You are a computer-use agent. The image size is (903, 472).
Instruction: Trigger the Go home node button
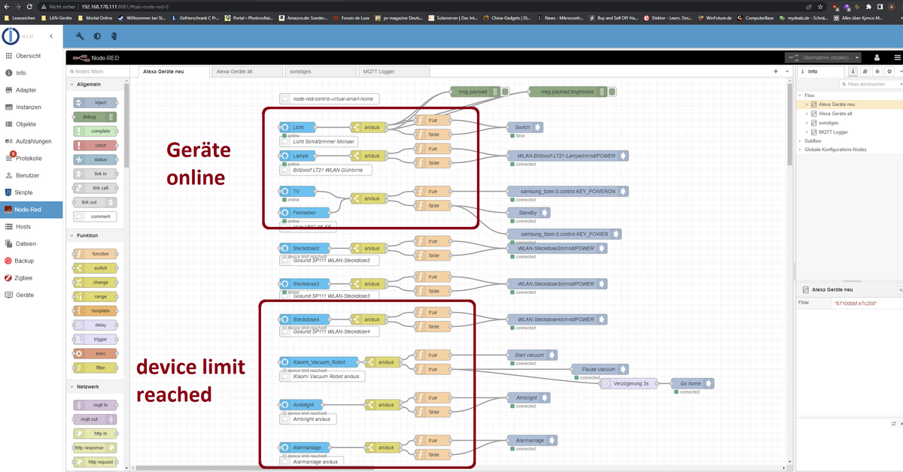point(708,383)
